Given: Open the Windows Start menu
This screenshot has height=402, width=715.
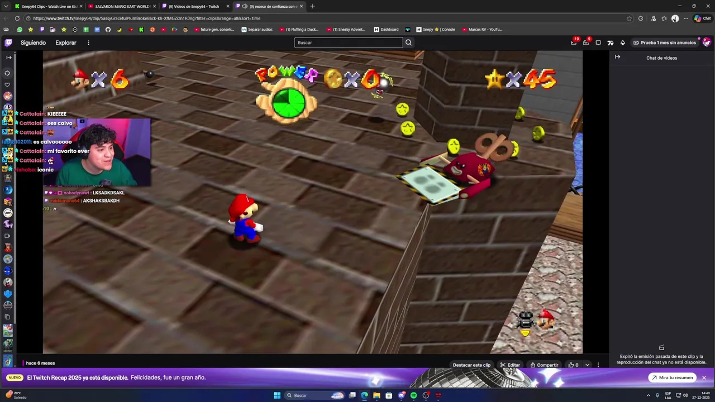Looking at the screenshot, I should [x=277, y=395].
